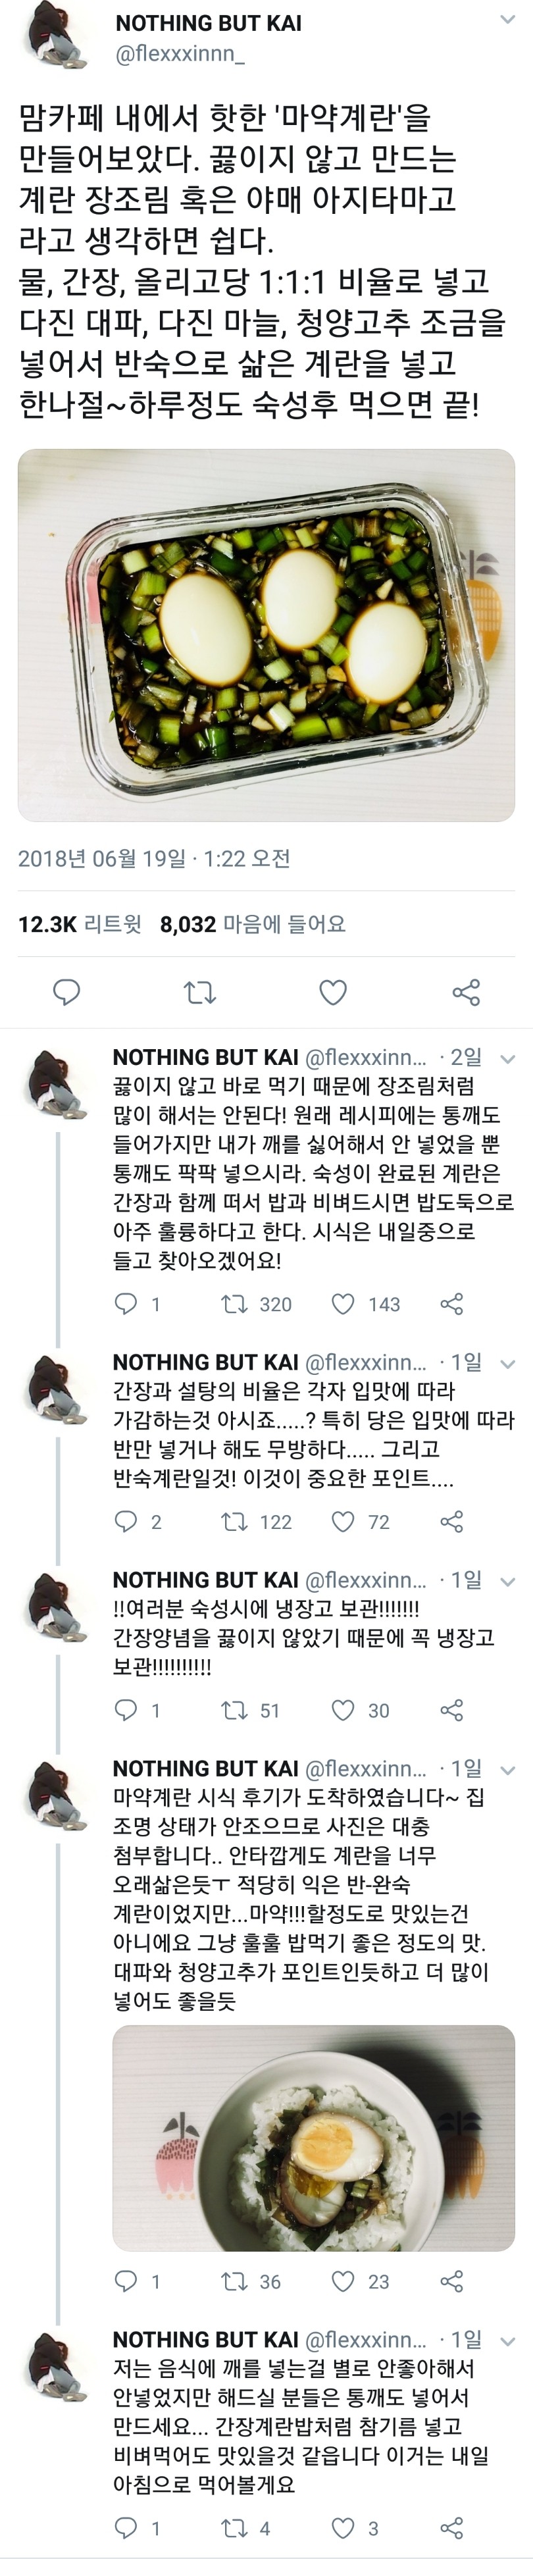The height and width of the screenshot is (2559, 533).
Task: Reply to the last 참기름 tweet
Action: 126,2528
